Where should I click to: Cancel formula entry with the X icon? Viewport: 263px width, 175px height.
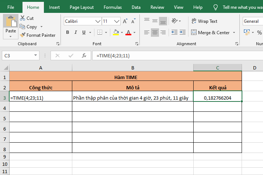pos(58,56)
